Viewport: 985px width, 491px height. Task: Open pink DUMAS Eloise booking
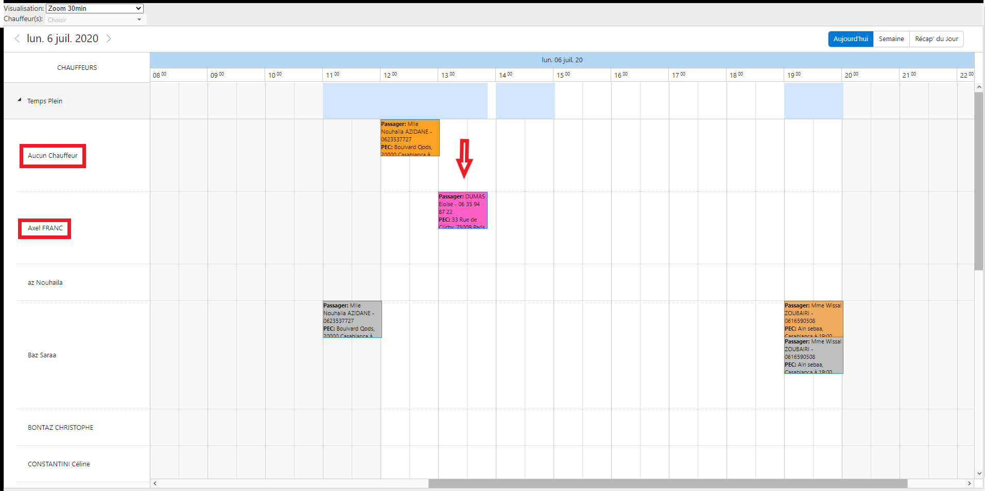462,210
